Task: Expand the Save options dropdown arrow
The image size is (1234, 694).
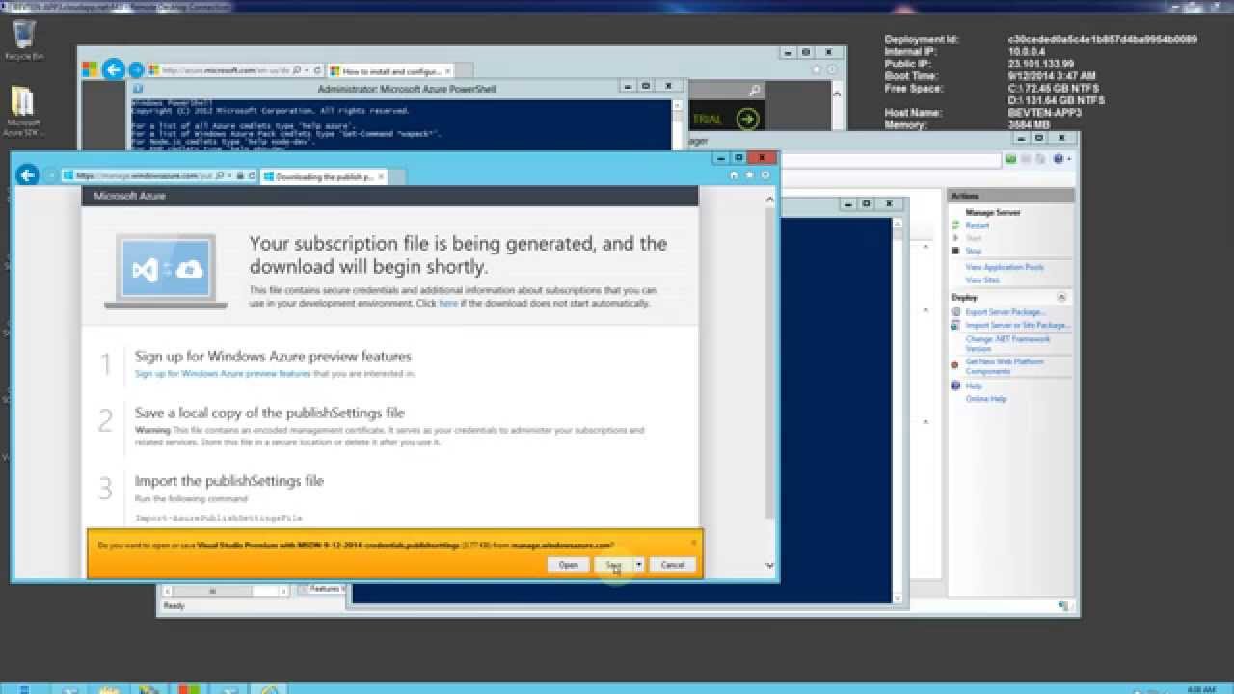Action: tap(638, 565)
